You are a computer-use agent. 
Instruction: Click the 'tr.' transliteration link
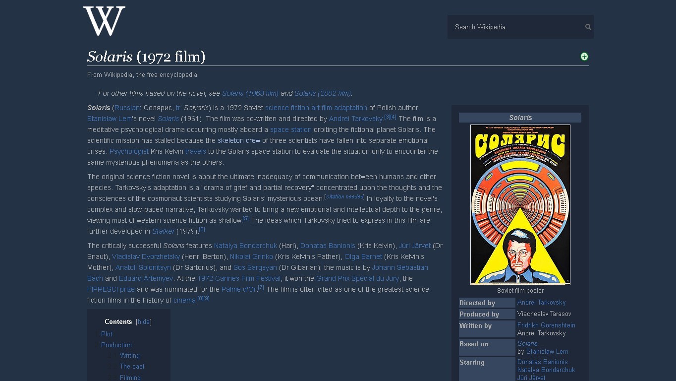click(x=179, y=108)
